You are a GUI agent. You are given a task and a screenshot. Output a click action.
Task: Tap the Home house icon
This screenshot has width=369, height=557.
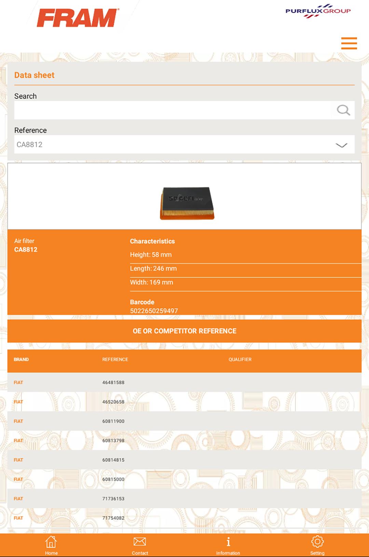click(51, 542)
